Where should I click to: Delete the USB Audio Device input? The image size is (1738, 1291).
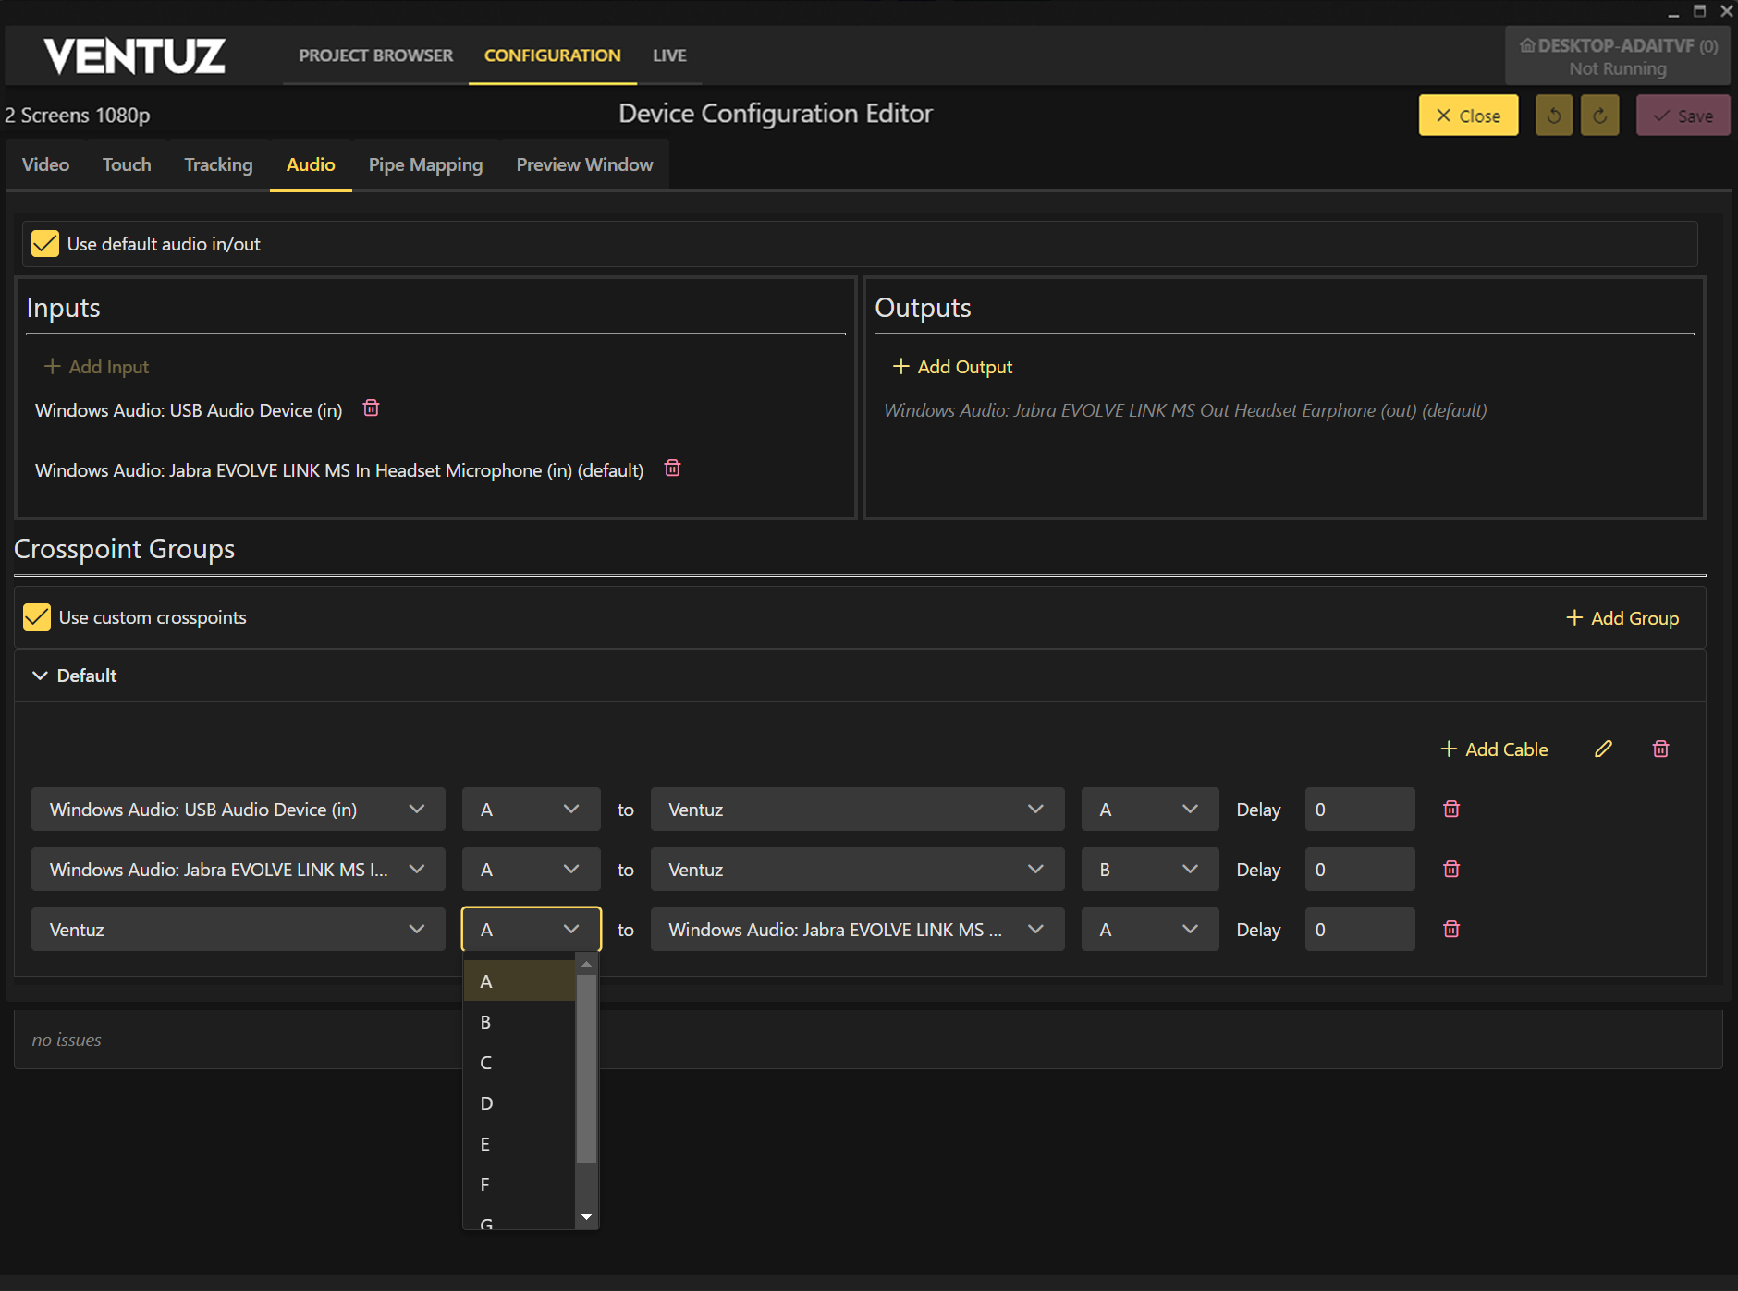tap(371, 408)
